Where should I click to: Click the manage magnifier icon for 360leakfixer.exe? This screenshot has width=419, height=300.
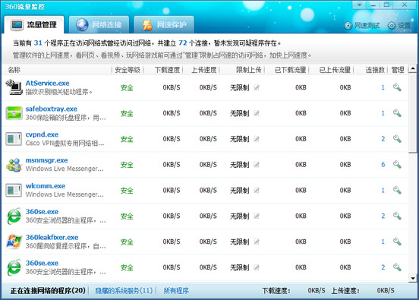[x=397, y=242]
